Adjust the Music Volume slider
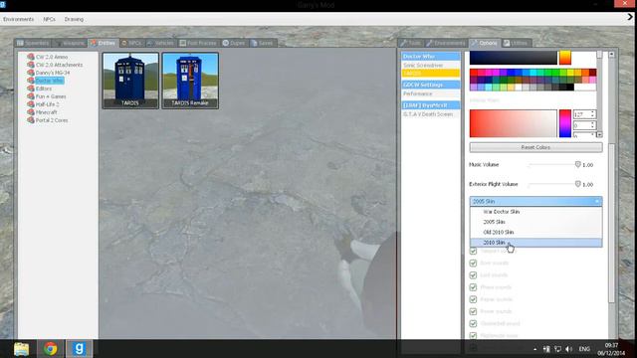 point(554,164)
